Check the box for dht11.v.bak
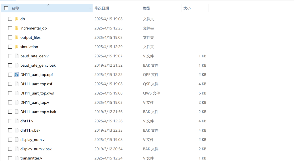294x161 pixels. coord(10,130)
